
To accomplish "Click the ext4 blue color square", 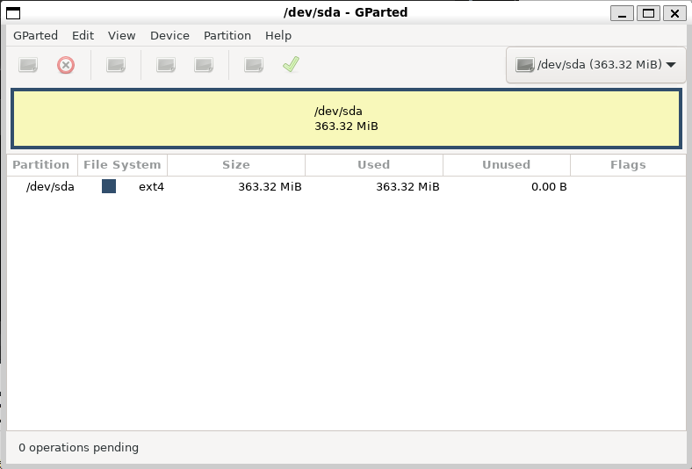I will (x=109, y=186).
